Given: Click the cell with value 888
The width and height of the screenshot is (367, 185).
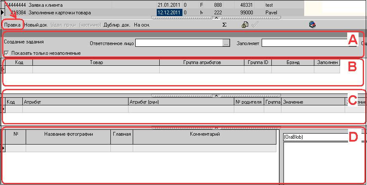Looking at the screenshot, I should 218,5.
